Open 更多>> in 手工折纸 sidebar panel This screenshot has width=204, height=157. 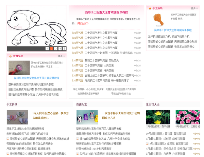click(x=194, y=8)
